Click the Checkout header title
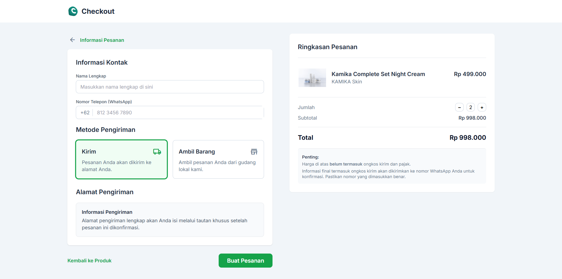The width and height of the screenshot is (562, 279). [x=98, y=11]
